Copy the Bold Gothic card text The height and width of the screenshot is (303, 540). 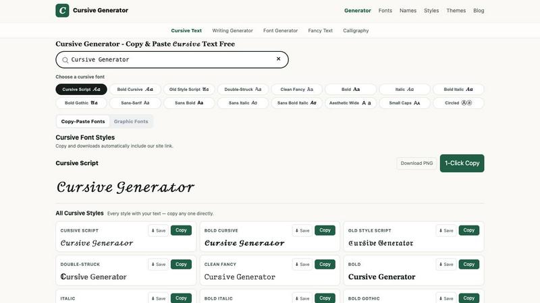(x=468, y=298)
